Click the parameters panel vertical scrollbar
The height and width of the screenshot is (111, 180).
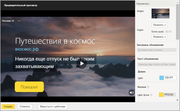click(178, 22)
